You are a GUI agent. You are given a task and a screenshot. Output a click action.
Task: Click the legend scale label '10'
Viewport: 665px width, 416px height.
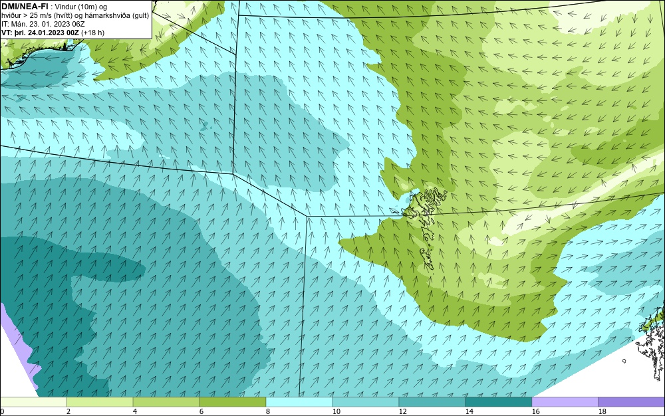336,411
